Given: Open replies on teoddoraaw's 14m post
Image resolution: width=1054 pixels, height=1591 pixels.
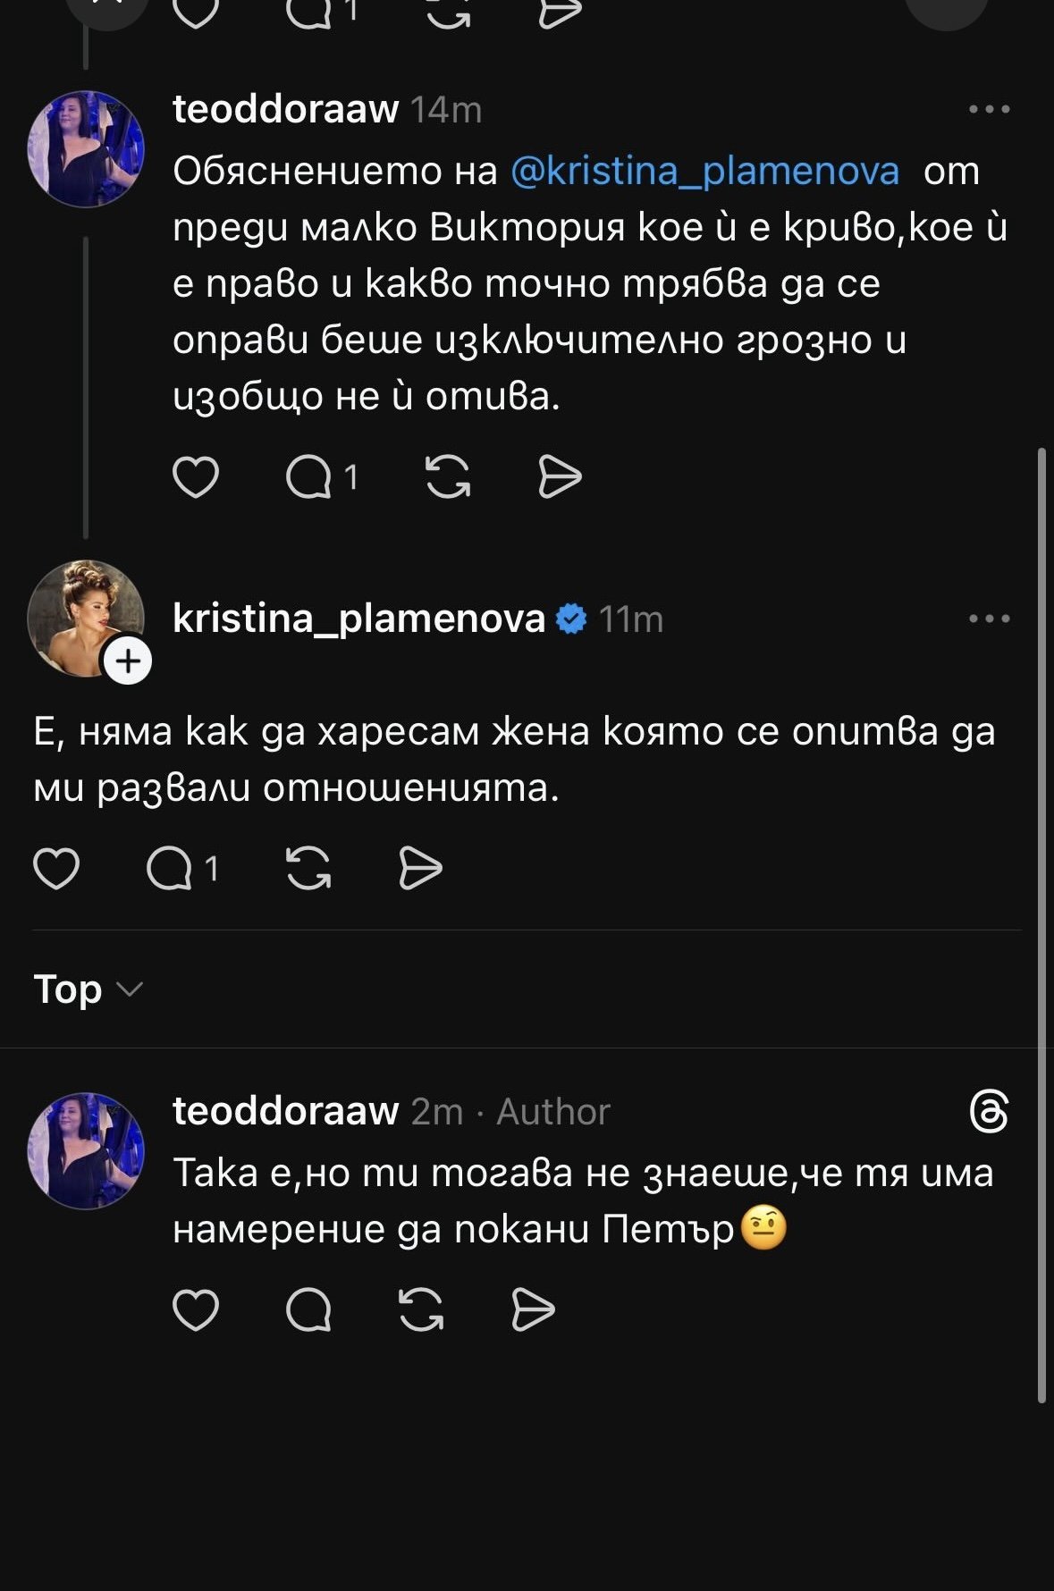Looking at the screenshot, I should [309, 476].
